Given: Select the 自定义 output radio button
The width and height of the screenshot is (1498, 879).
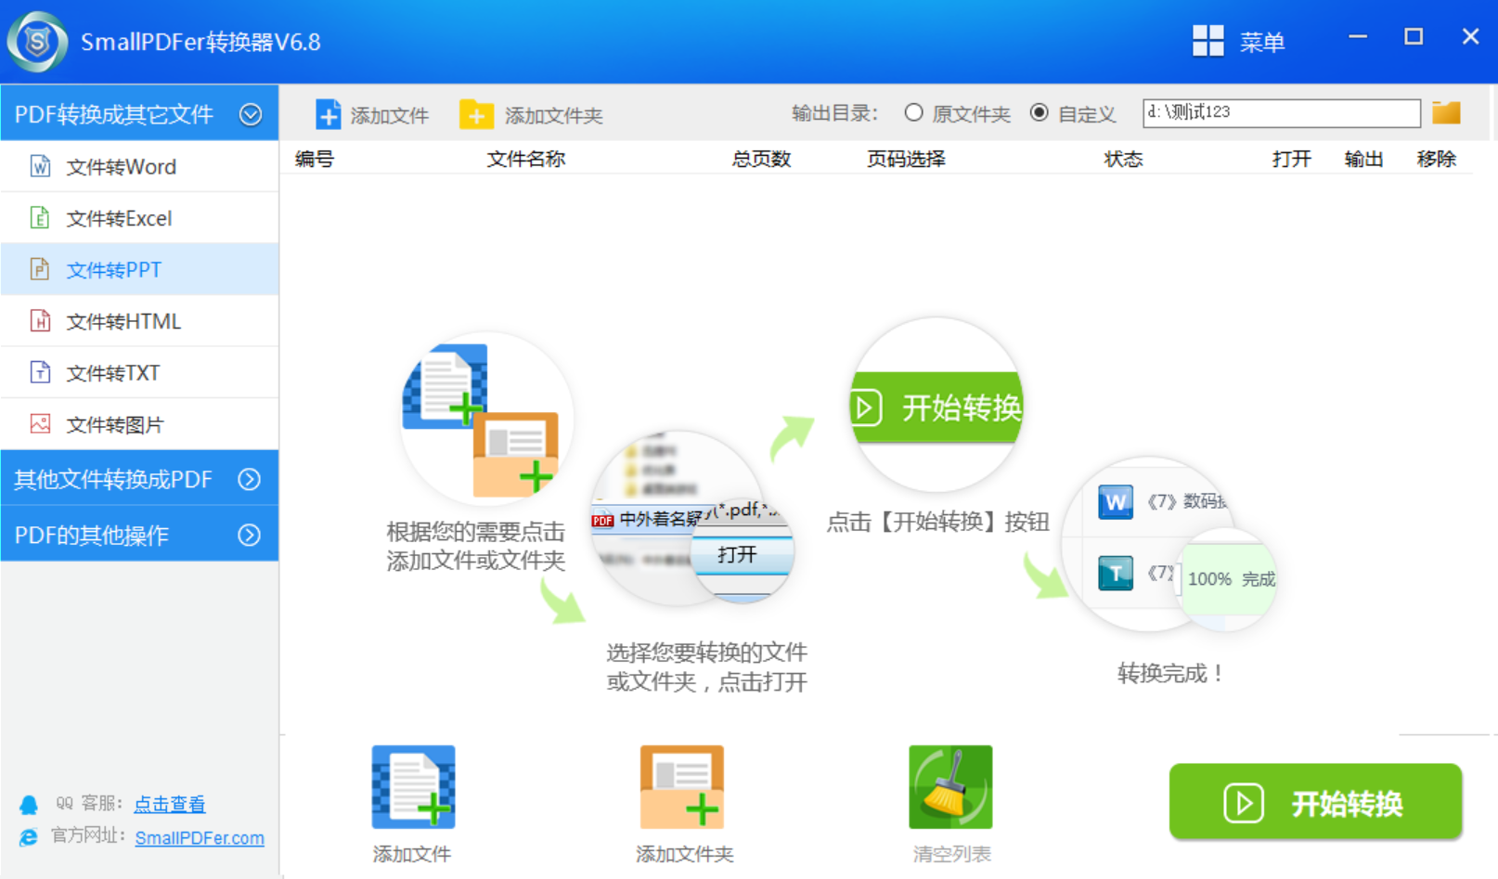Looking at the screenshot, I should [x=1040, y=112].
